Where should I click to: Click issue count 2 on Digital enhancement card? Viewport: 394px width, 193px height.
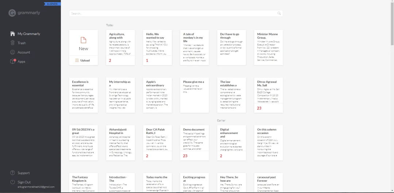click(x=221, y=156)
